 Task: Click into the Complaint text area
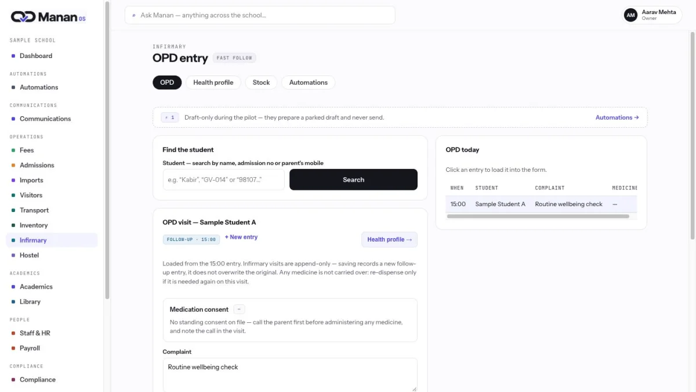(x=290, y=375)
